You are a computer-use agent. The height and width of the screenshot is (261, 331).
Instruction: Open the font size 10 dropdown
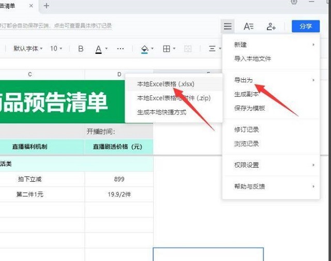(x=56, y=49)
